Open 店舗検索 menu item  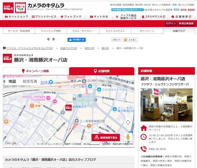(x=181, y=17)
